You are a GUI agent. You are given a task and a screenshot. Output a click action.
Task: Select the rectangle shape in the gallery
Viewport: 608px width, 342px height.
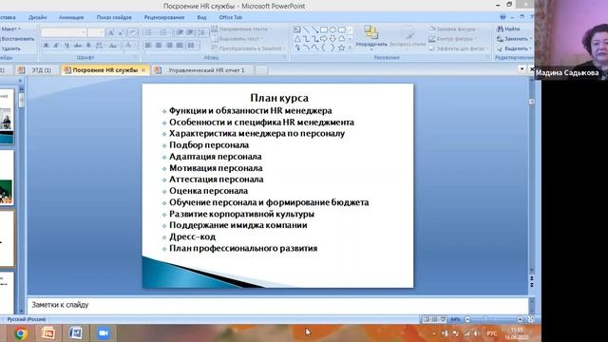click(324, 29)
